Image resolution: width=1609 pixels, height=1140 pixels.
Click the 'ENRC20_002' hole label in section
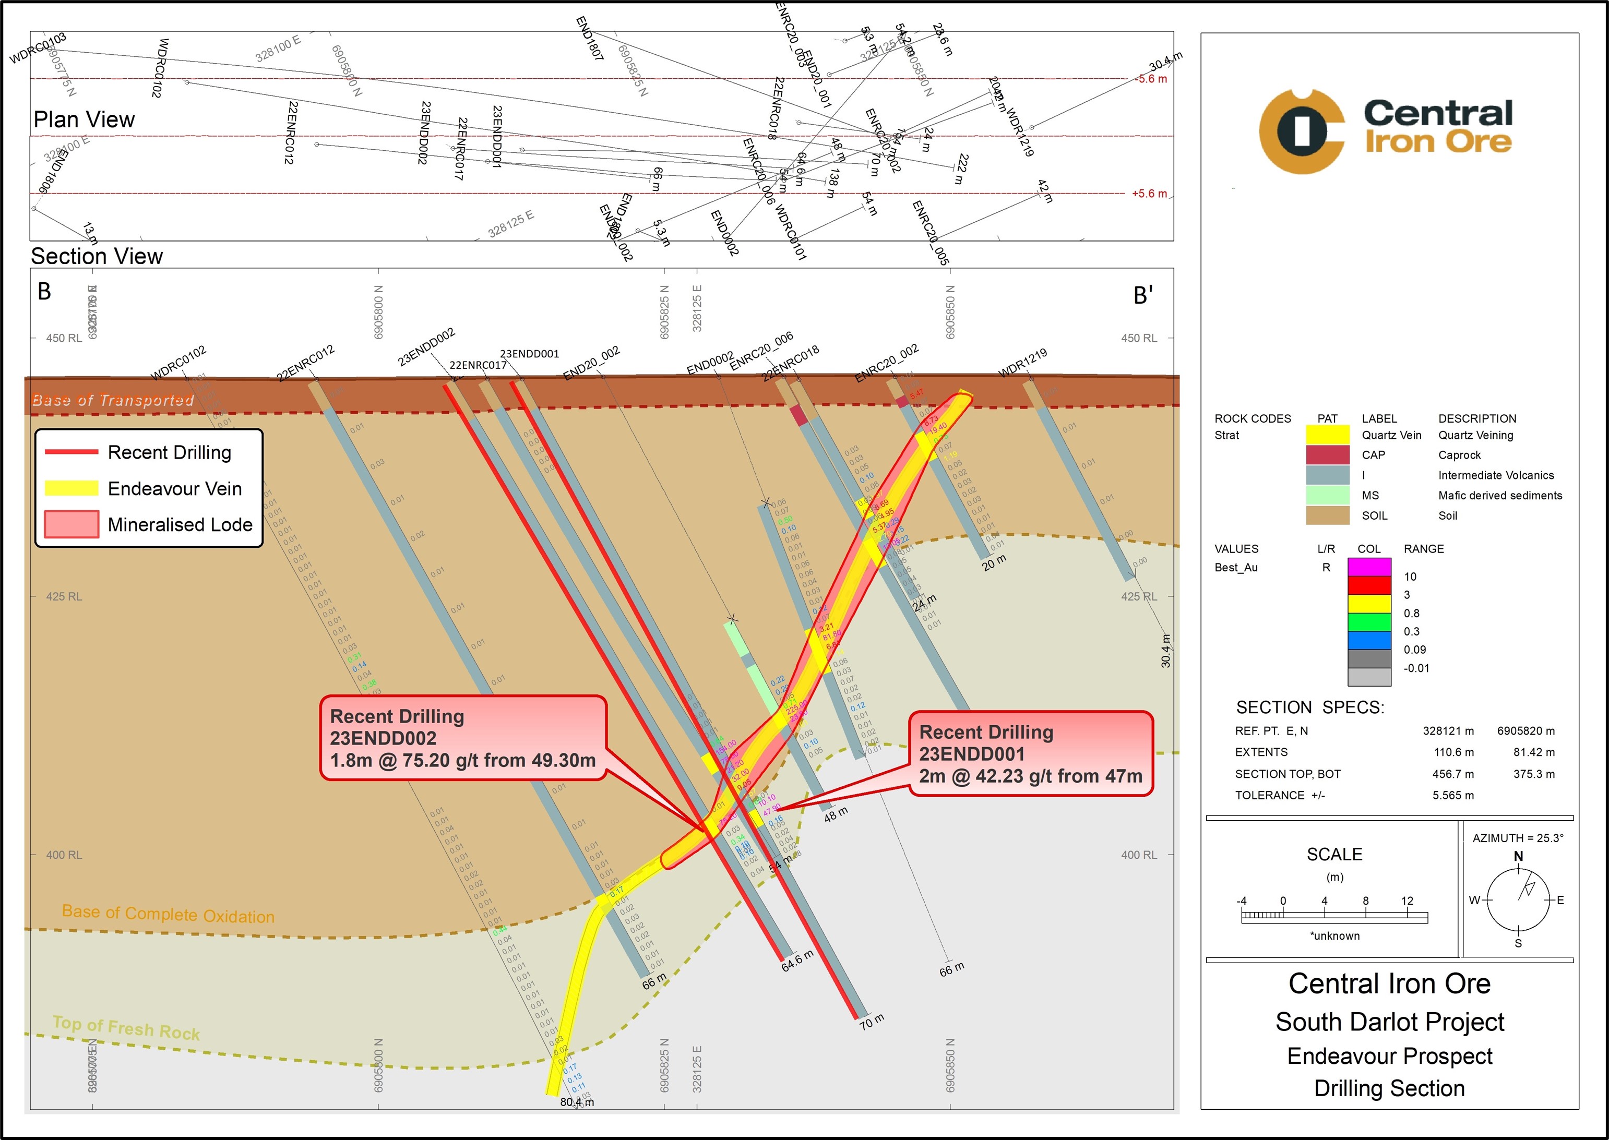pos(887,364)
